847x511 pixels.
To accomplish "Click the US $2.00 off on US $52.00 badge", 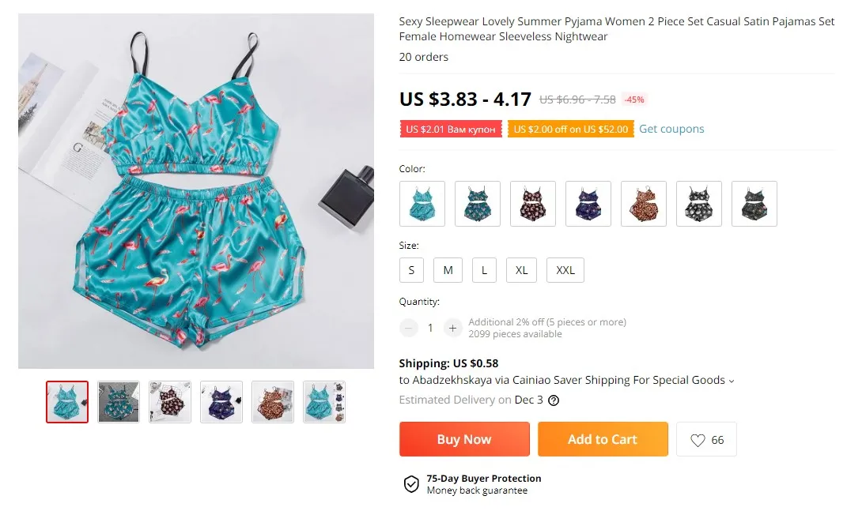I will click(x=571, y=129).
